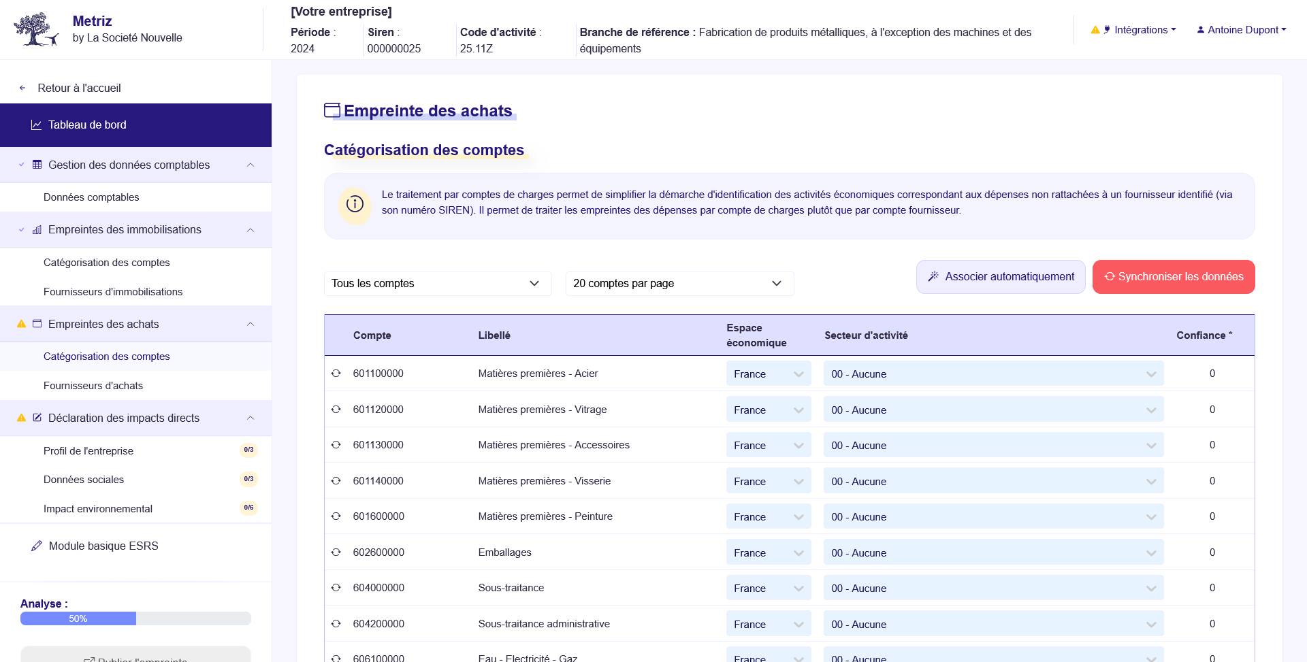Click the Publier l'empreinte button

[x=135, y=657]
